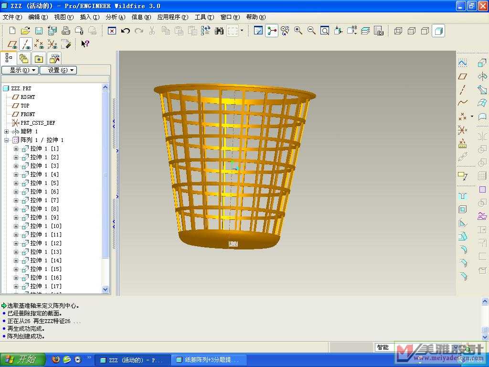Switch display style to No Hidden
This screenshot has width=489, height=367.
pyautogui.click(x=425, y=31)
